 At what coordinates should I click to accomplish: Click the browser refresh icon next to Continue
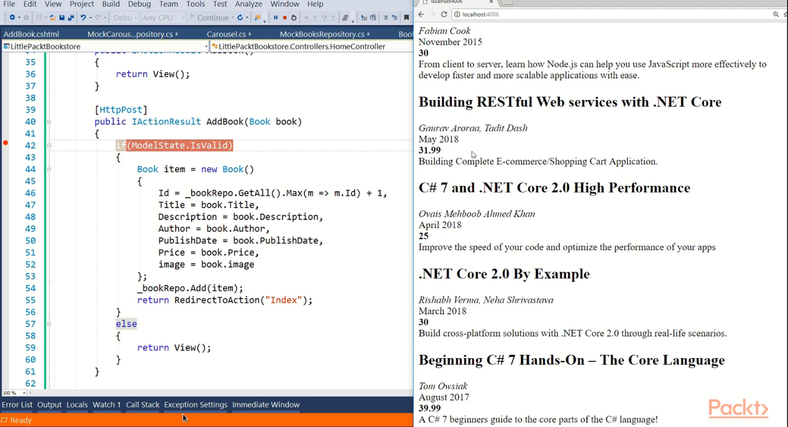(x=240, y=18)
